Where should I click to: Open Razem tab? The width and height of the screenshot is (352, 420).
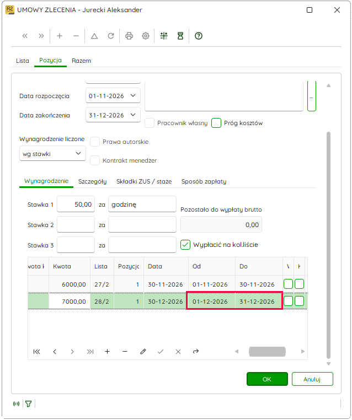coord(81,61)
